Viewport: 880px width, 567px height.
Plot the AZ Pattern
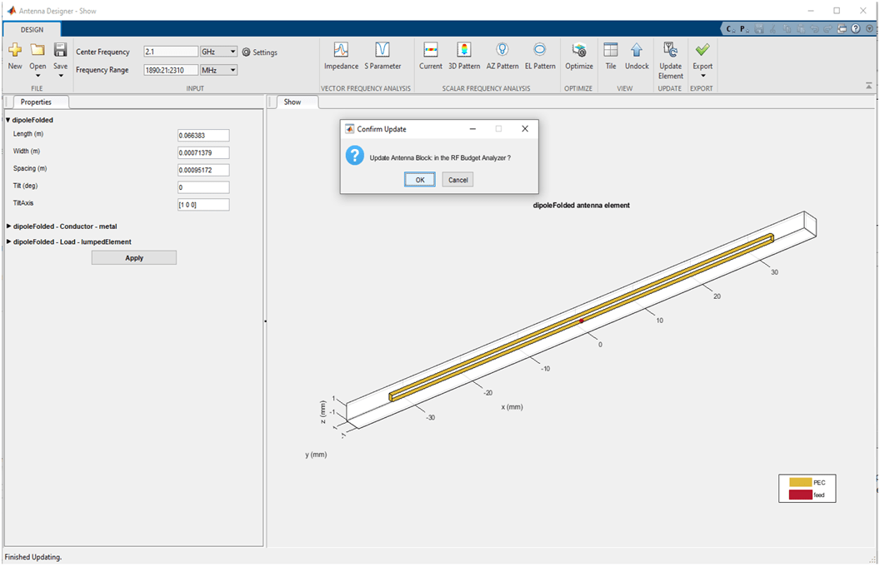point(502,56)
